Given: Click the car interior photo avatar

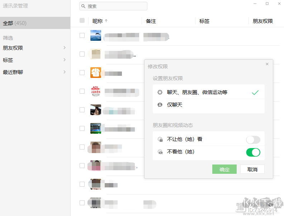Looking at the screenshot, I should coord(96,110).
